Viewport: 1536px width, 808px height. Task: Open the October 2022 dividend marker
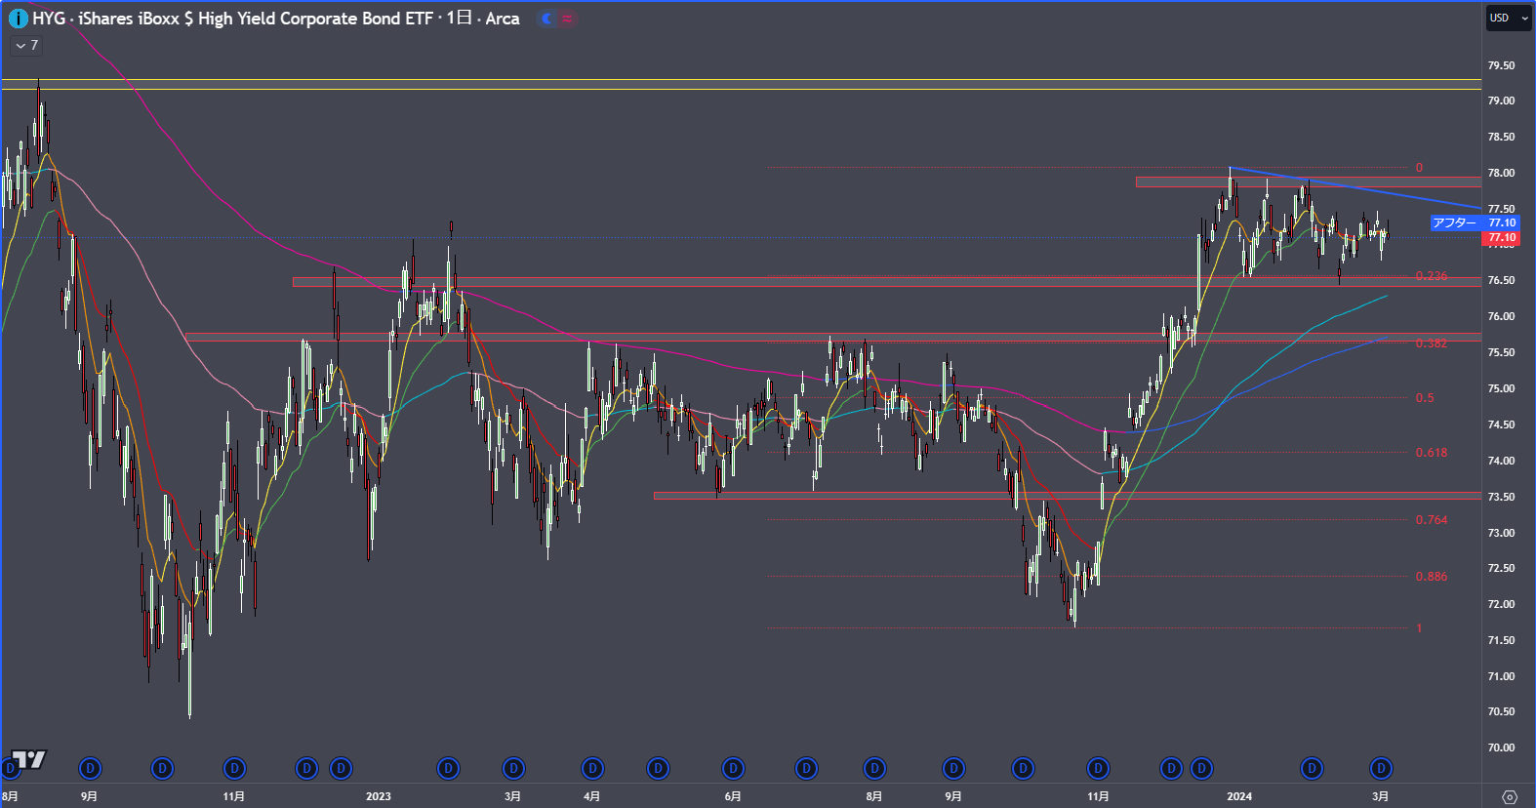162,769
